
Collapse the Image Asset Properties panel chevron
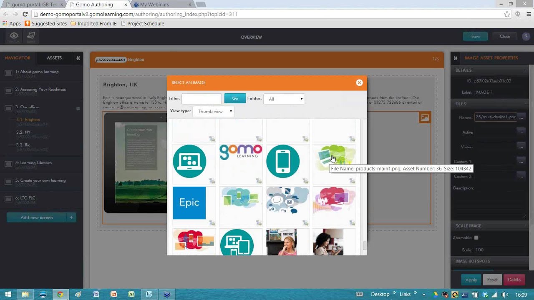pos(456,58)
